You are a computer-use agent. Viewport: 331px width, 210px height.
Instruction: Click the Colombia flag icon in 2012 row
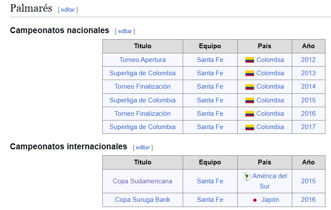pyautogui.click(x=249, y=60)
